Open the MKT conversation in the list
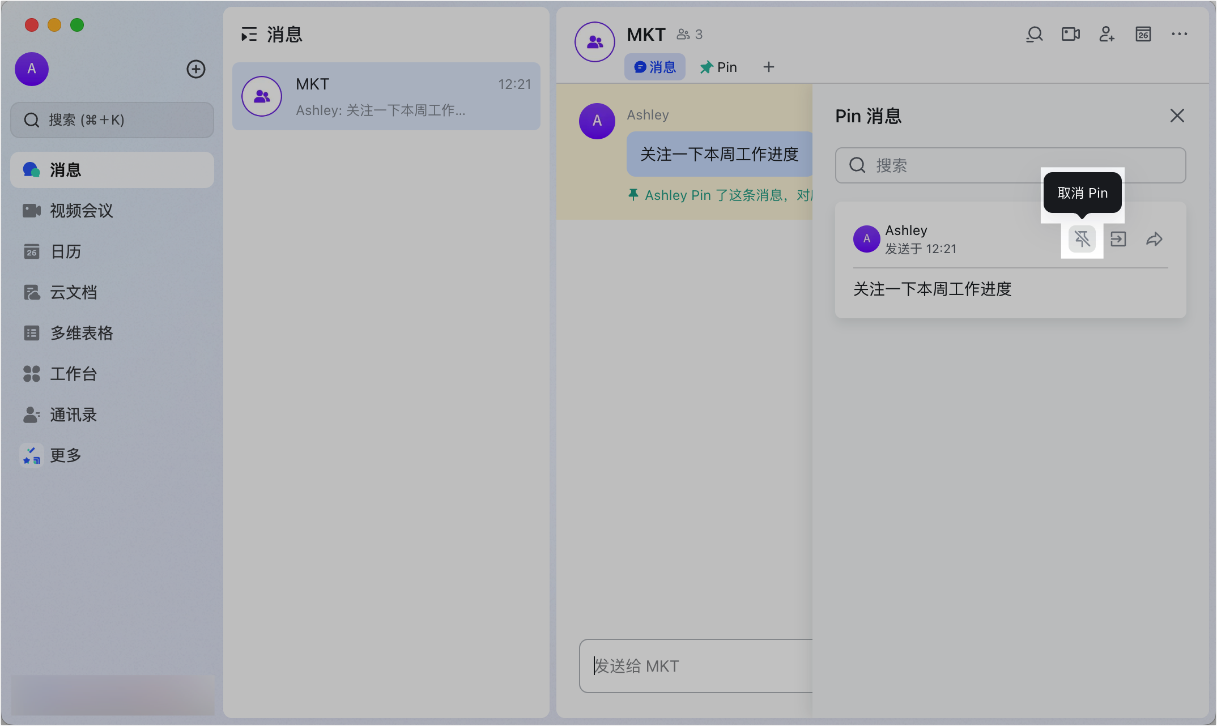Viewport: 1217px width, 726px height. point(386,96)
